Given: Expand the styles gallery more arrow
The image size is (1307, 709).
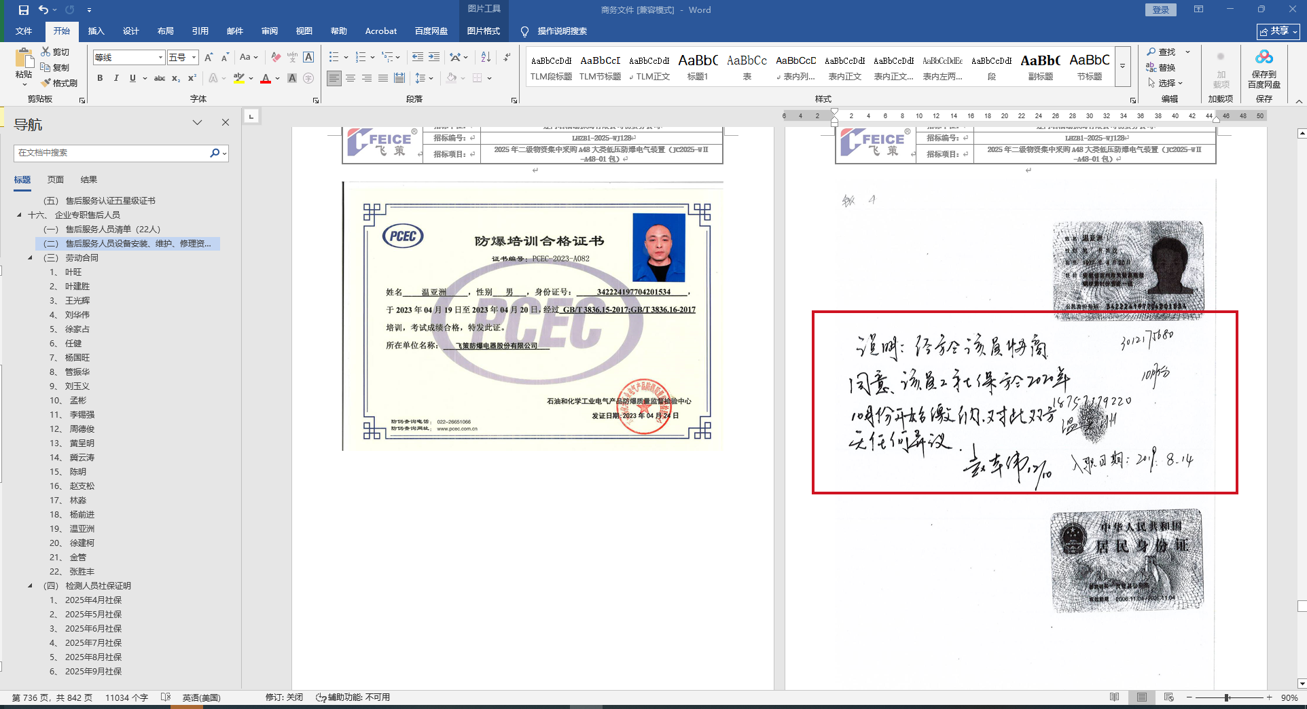Looking at the screenshot, I should (x=1122, y=67).
